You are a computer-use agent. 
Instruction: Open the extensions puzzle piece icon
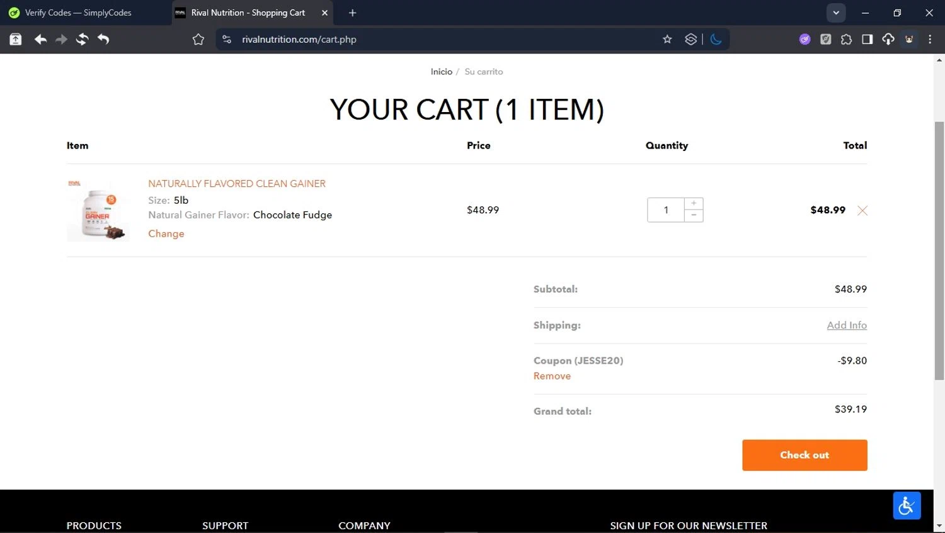pos(846,40)
